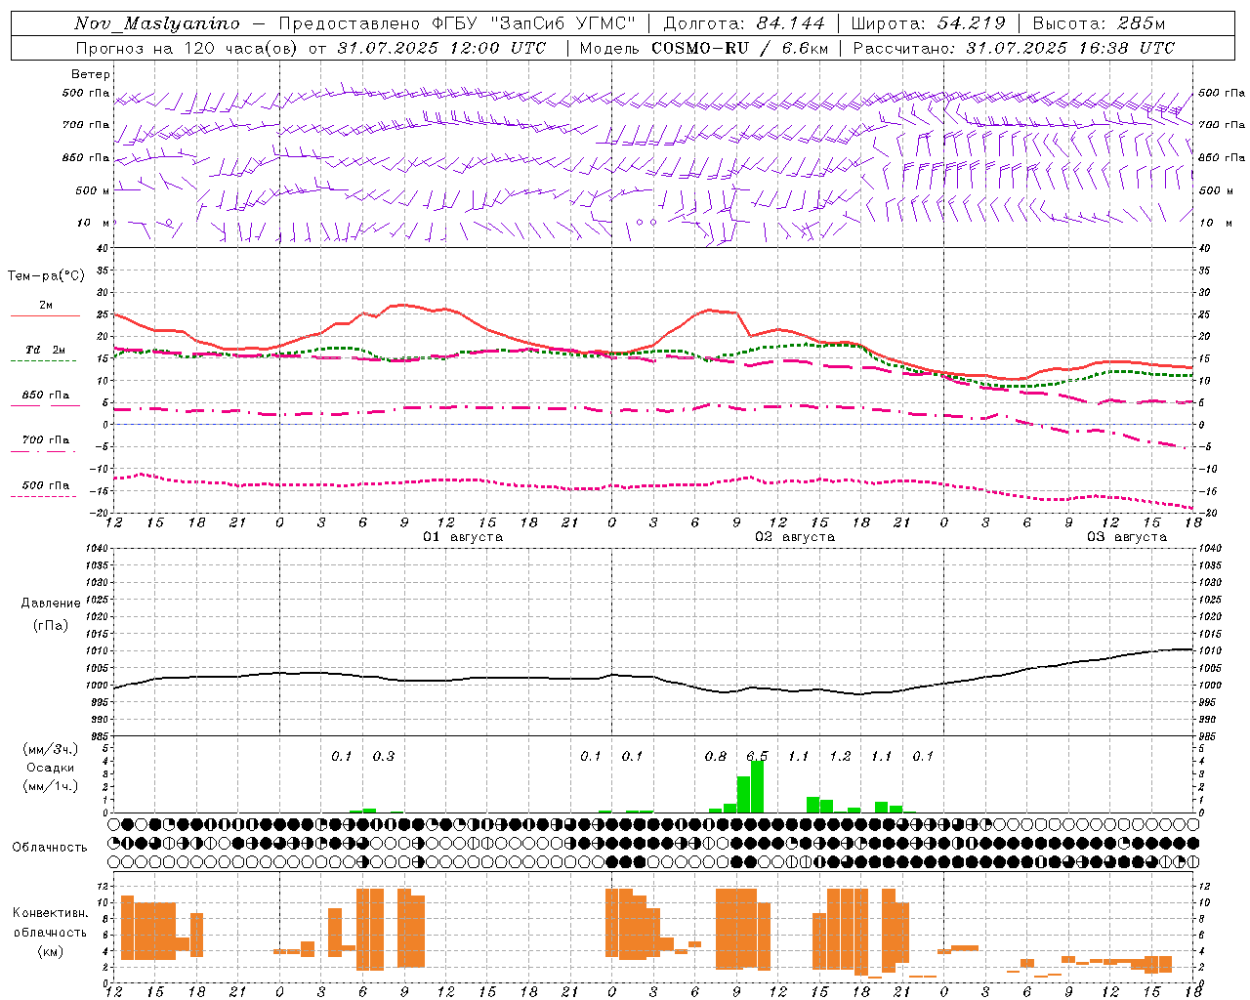Select the model label "COSMO-RU / 6.6км"
This screenshot has width=1250, height=1000.
click(739, 48)
